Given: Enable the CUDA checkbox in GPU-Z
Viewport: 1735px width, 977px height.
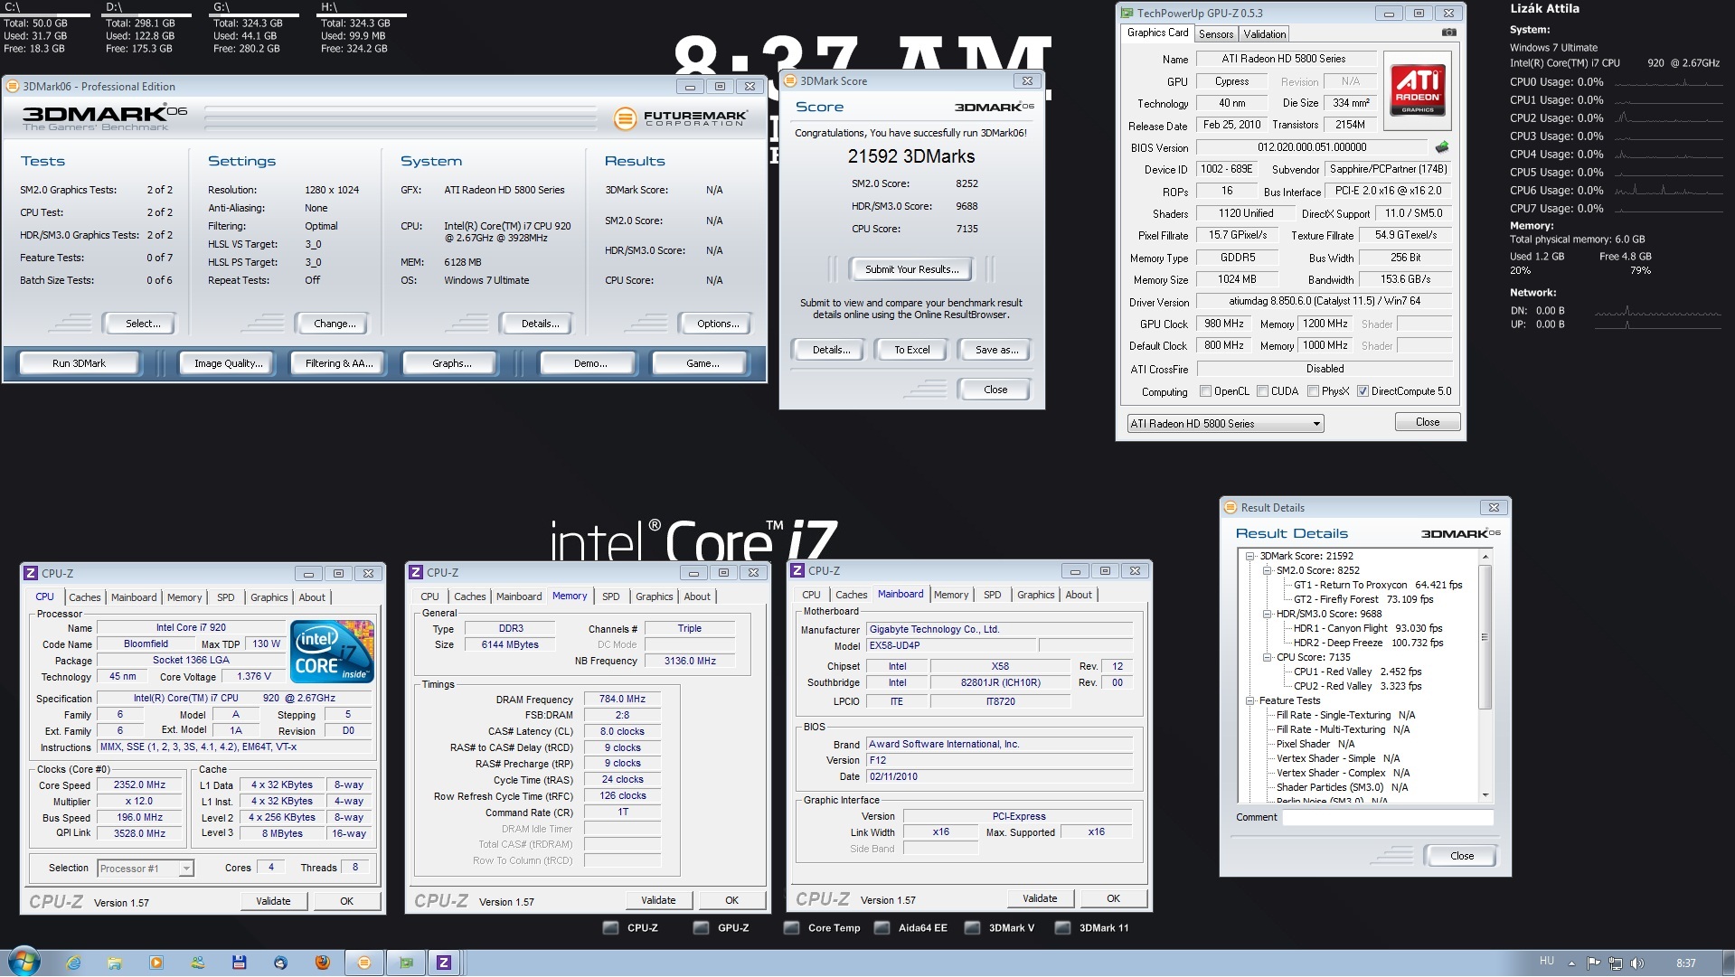Looking at the screenshot, I should tap(1262, 391).
